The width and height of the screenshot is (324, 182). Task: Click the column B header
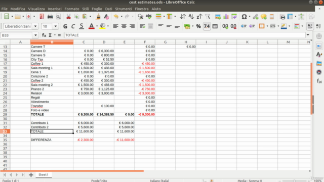click(x=52, y=42)
